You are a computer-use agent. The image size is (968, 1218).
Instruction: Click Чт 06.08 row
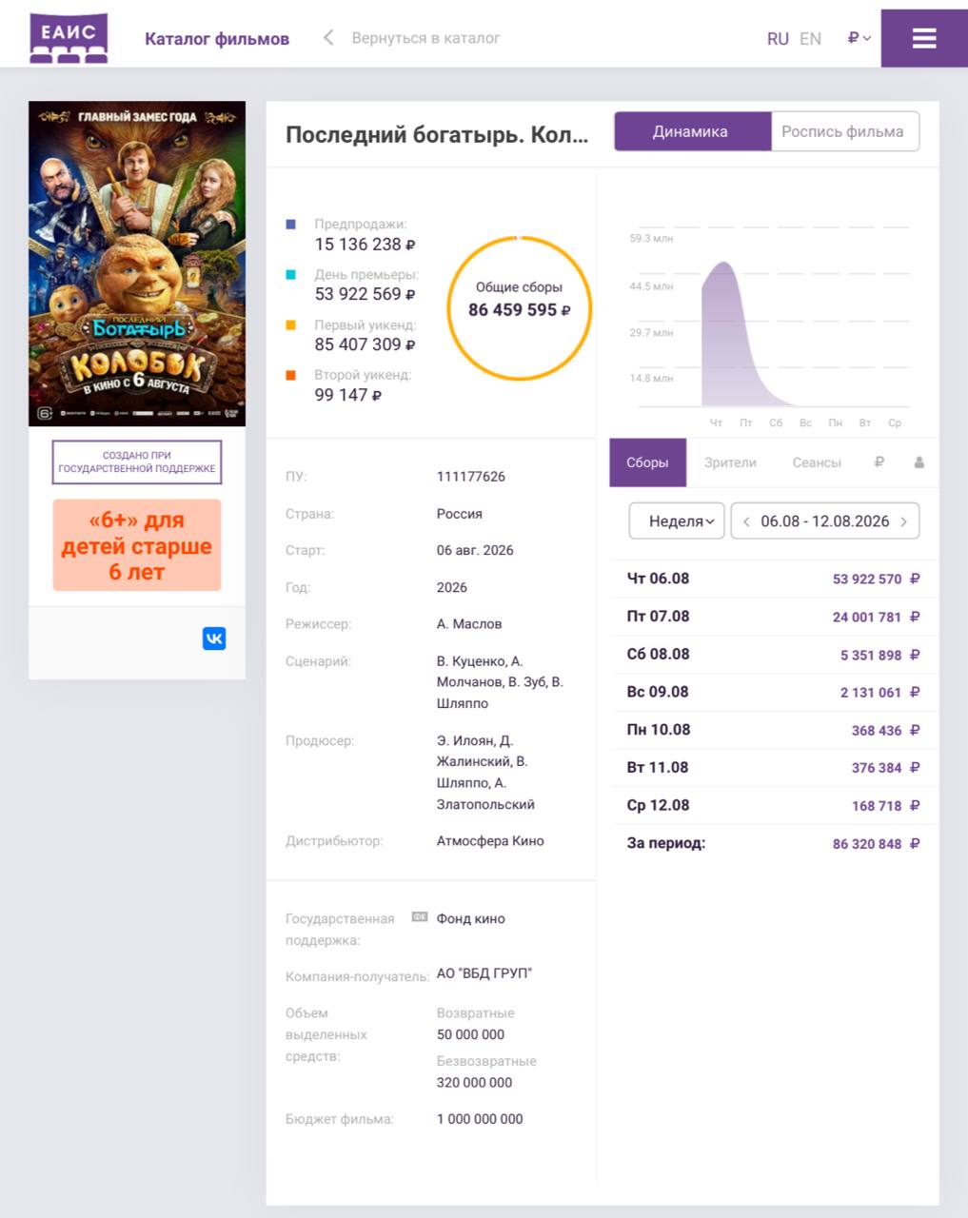[773, 579]
